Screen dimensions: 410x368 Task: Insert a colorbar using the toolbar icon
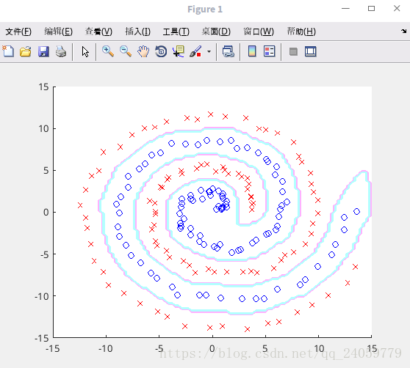click(252, 51)
